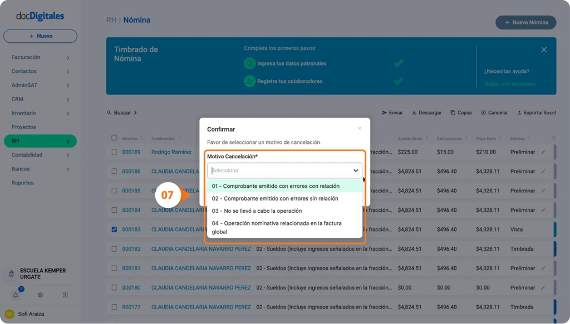Click edit pencil for nómina 000184

543,210
